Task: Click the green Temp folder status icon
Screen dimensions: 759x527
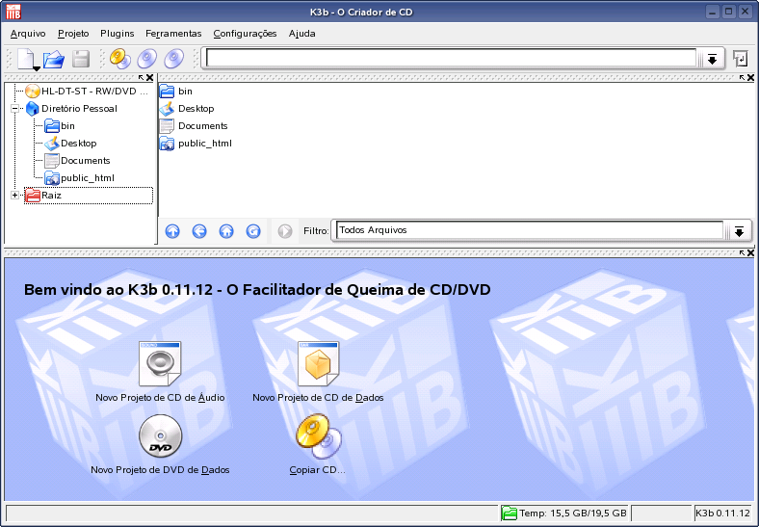Action: (510, 513)
